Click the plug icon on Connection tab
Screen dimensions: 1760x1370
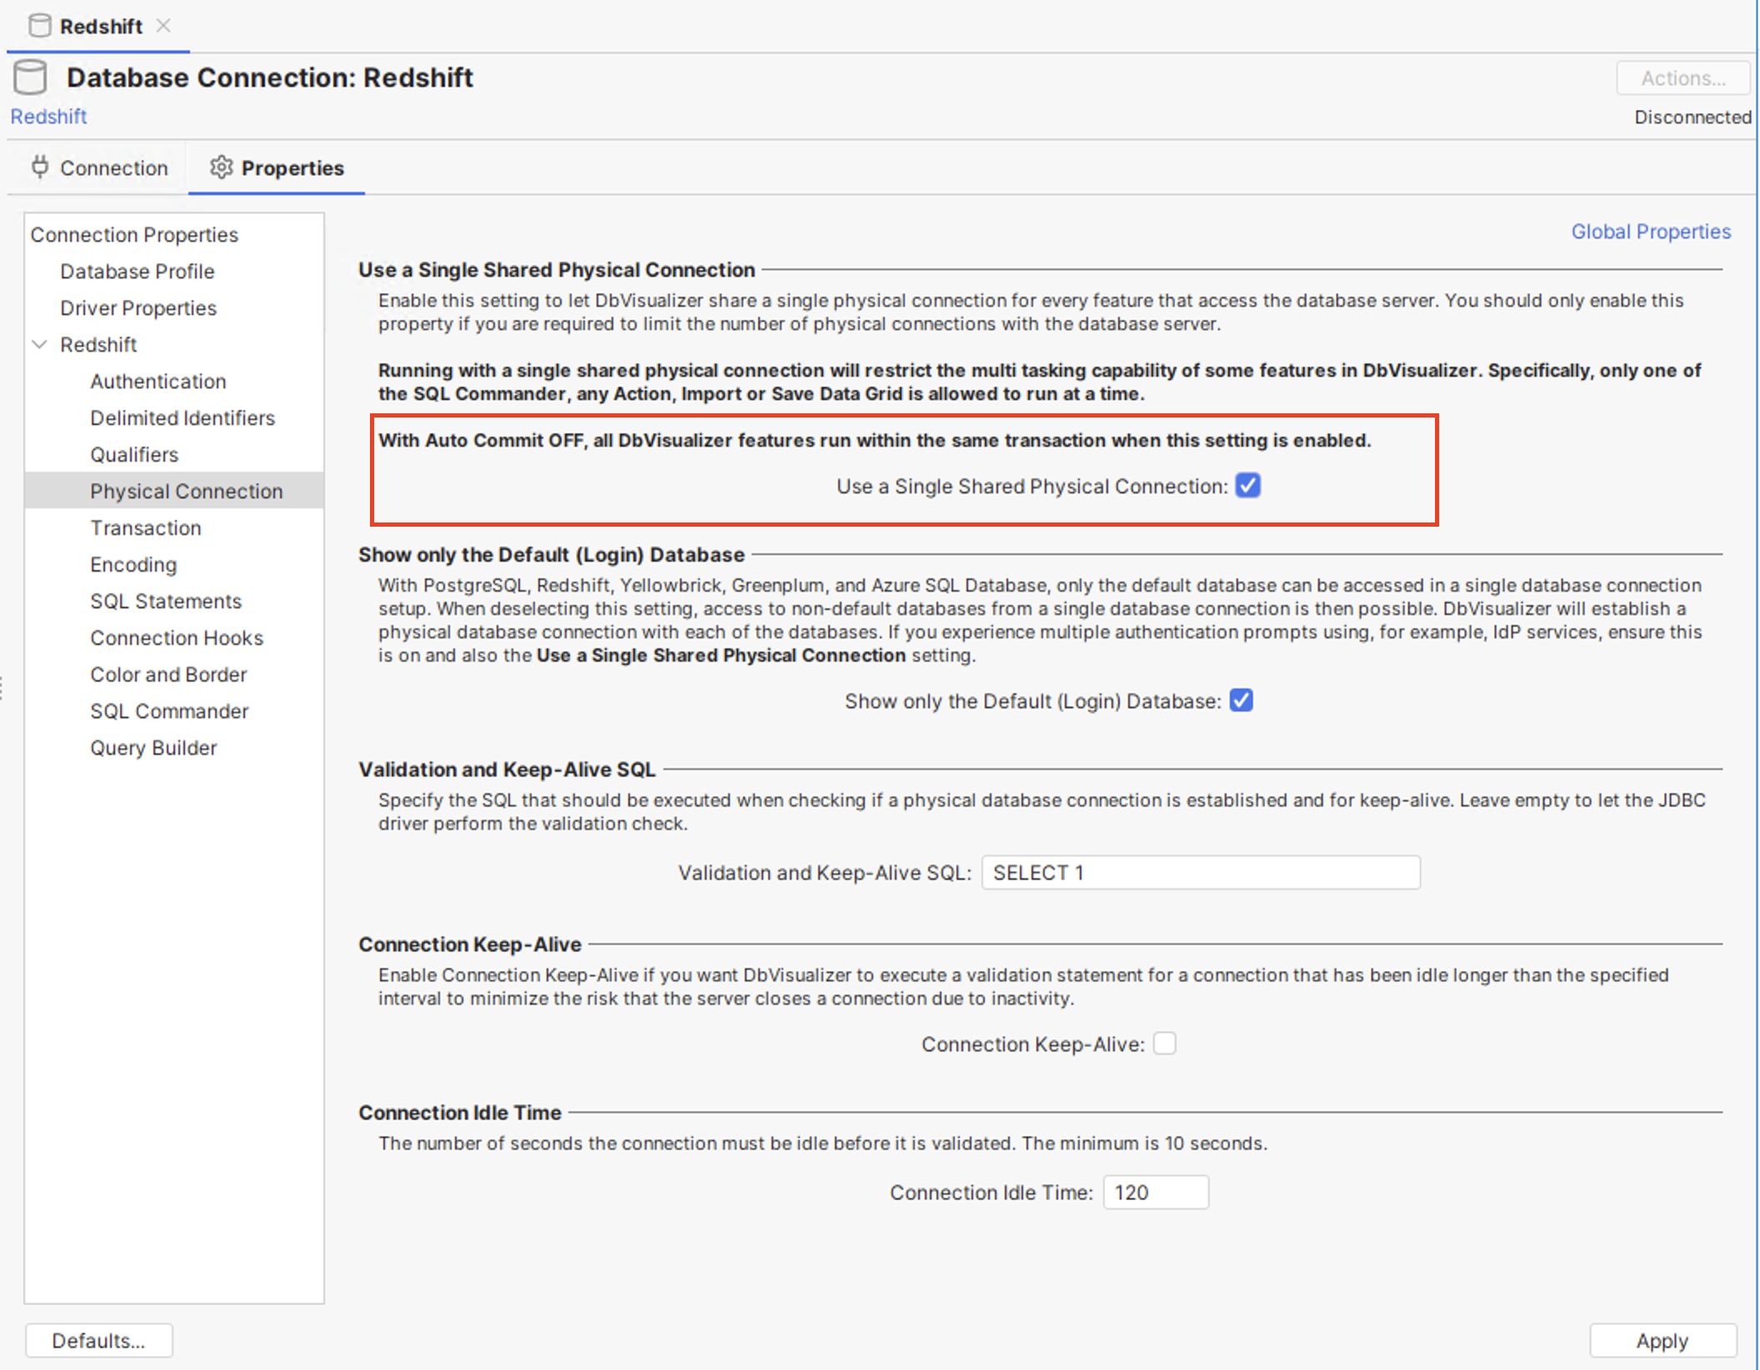pyautogui.click(x=39, y=167)
